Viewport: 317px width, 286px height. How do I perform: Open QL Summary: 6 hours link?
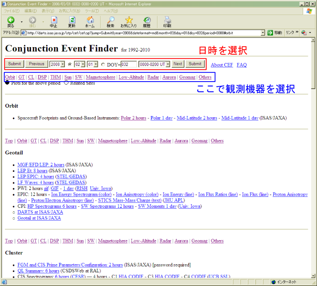click(x=38, y=271)
